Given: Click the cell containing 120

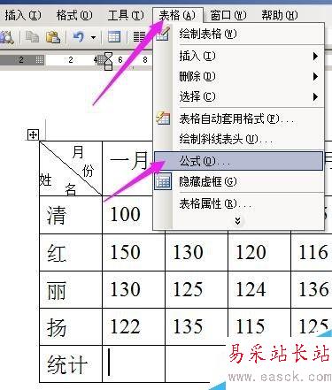Looking at the screenshot, I should [x=259, y=253].
